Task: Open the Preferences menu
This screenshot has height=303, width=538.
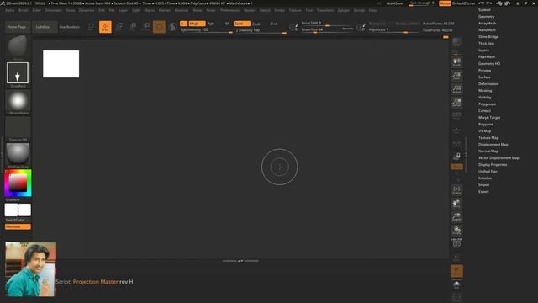Action: point(229,10)
